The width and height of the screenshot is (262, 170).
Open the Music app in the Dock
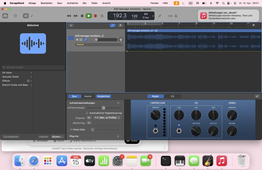pyautogui.click(x=222, y=161)
